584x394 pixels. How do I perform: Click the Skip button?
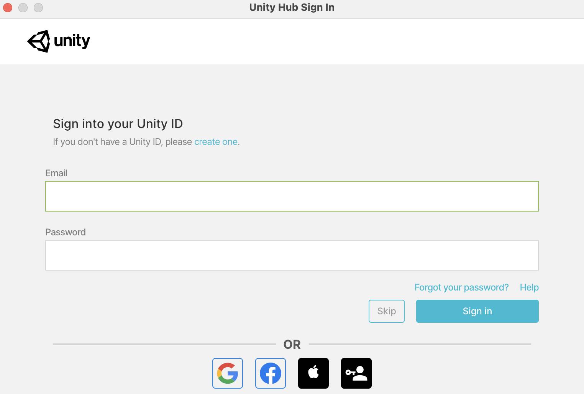coord(387,311)
